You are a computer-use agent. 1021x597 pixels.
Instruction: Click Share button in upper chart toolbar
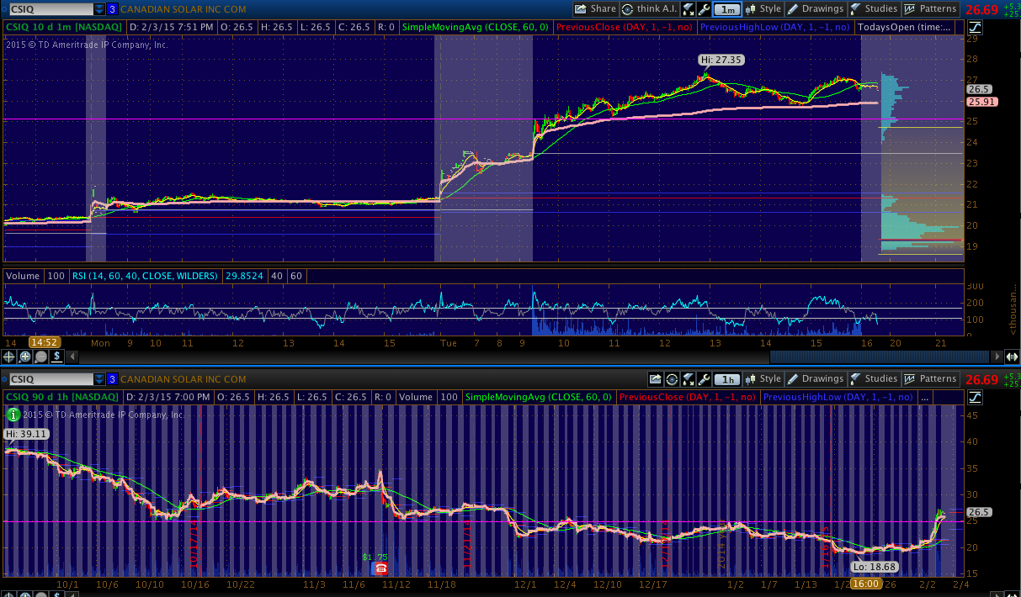595,9
